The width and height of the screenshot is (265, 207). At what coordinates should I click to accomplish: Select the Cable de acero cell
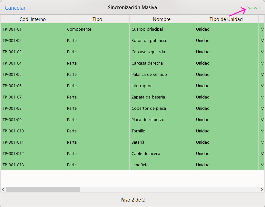coord(146,154)
